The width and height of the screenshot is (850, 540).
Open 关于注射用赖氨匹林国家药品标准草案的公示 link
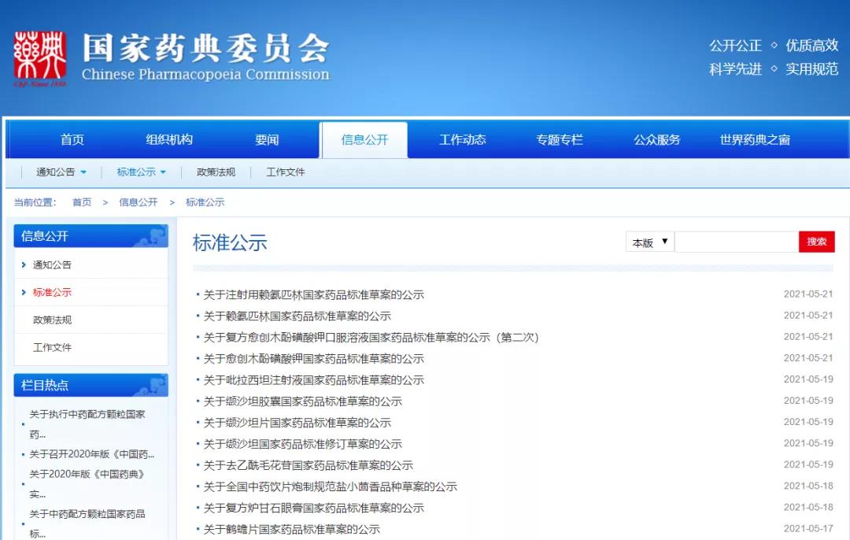point(313,294)
